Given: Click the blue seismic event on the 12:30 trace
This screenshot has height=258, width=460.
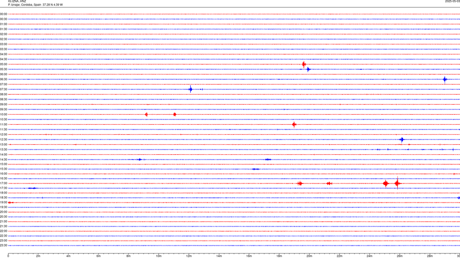Looking at the screenshot, I should (402, 140).
